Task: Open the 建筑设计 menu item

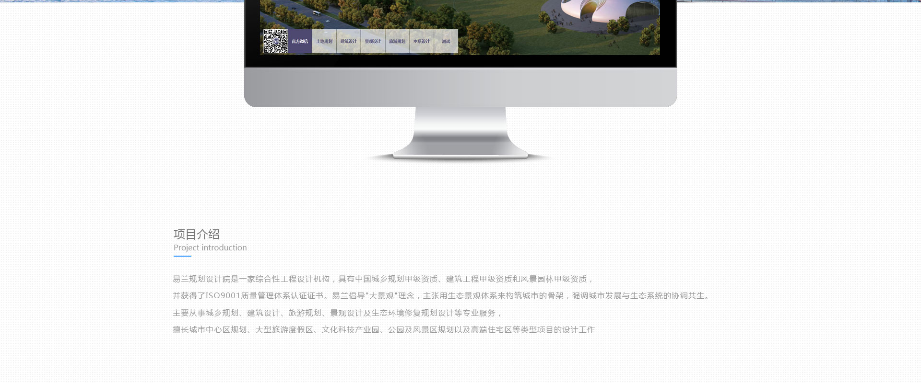Action: point(348,42)
